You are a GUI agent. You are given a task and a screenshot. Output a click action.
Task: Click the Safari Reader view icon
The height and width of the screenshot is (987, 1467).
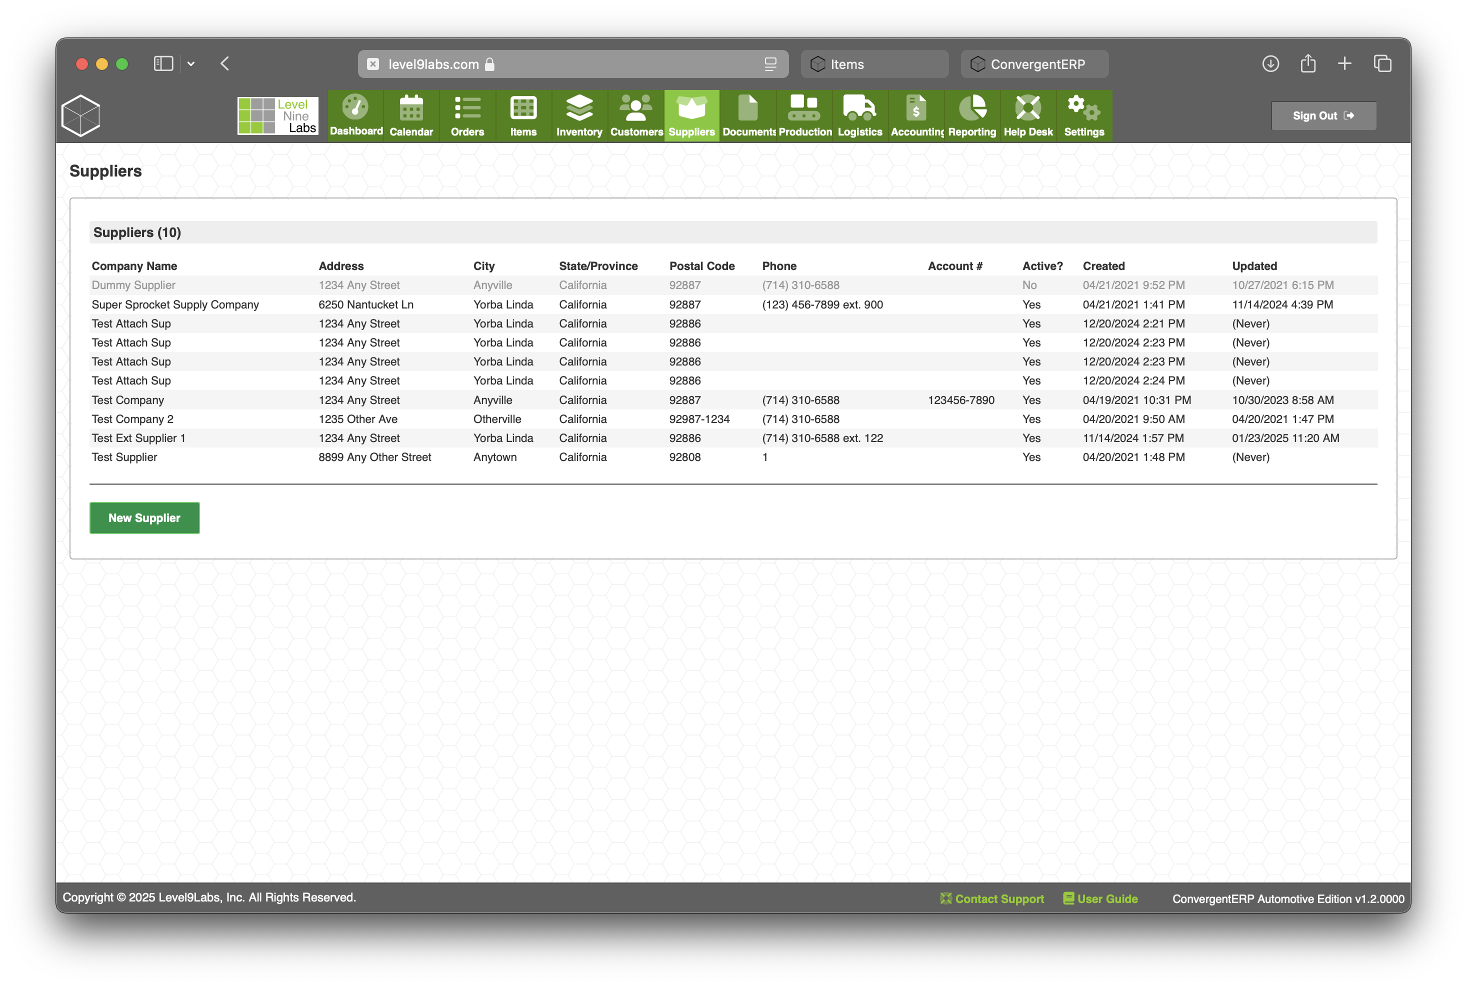(770, 64)
